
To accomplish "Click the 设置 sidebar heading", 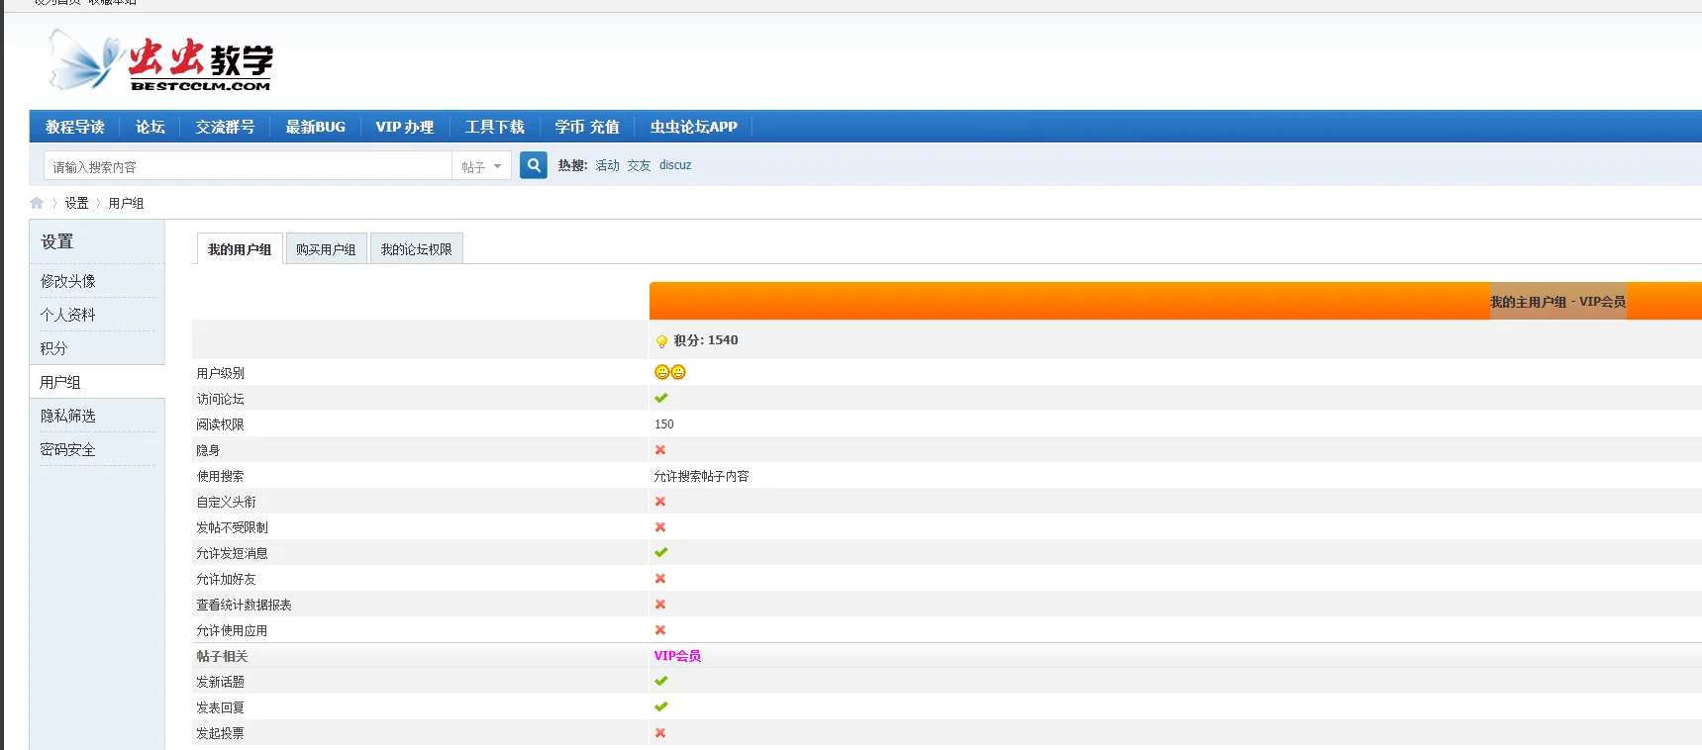I will click(x=57, y=241).
